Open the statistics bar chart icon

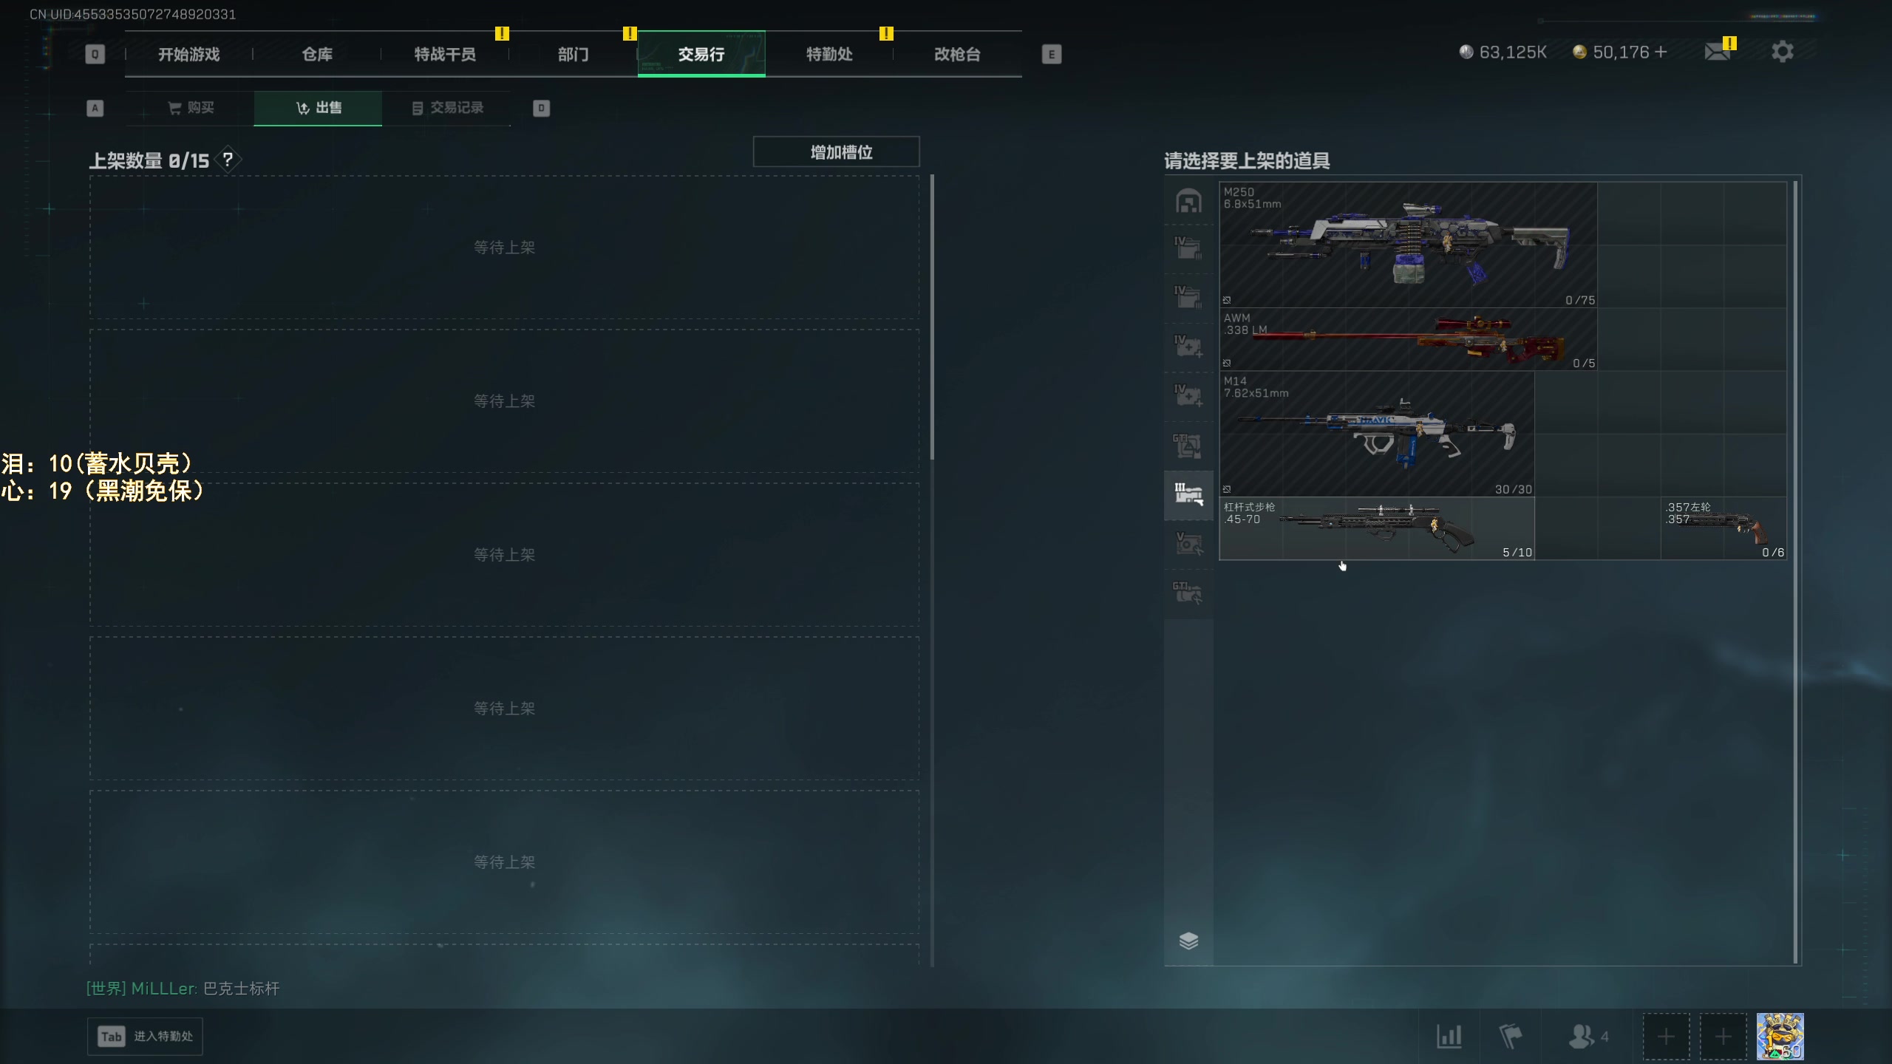pyautogui.click(x=1449, y=1037)
